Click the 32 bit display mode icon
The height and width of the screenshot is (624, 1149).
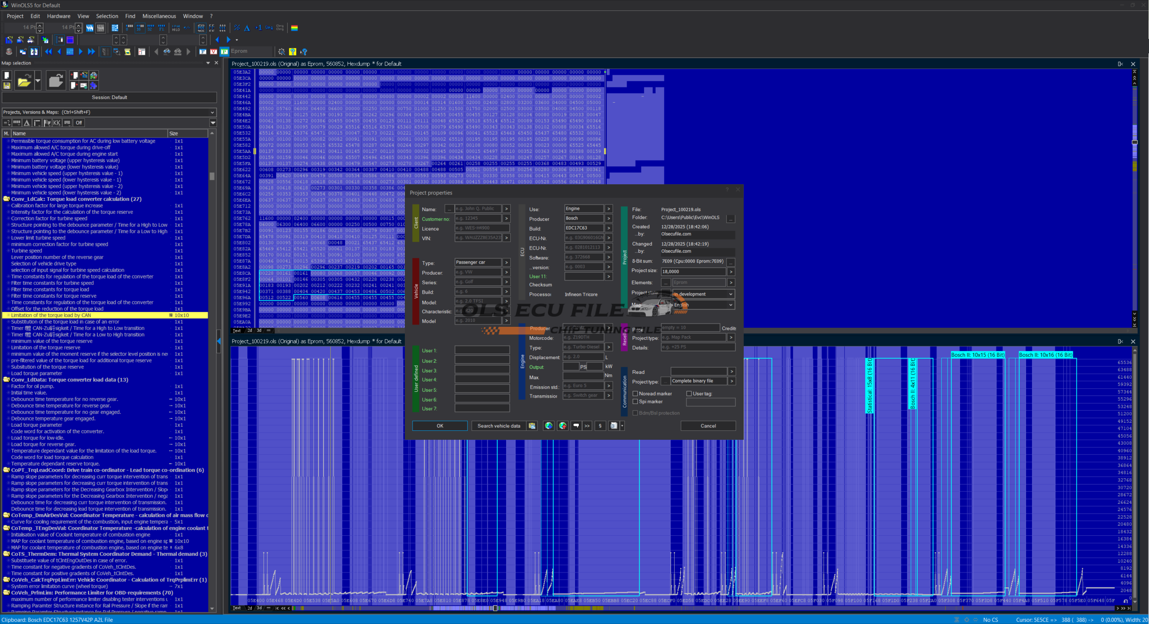(x=150, y=28)
